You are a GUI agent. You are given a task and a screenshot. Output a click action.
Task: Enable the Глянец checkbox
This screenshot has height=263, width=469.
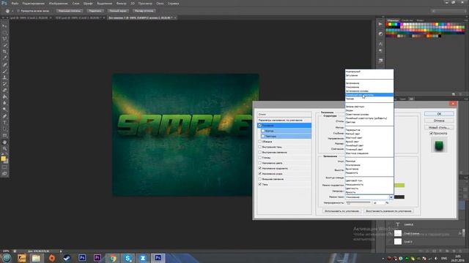259,158
